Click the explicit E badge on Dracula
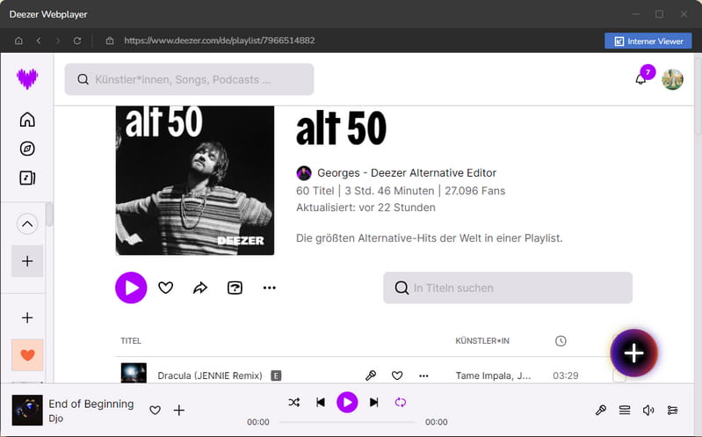This screenshot has height=437, width=702. 276,375
